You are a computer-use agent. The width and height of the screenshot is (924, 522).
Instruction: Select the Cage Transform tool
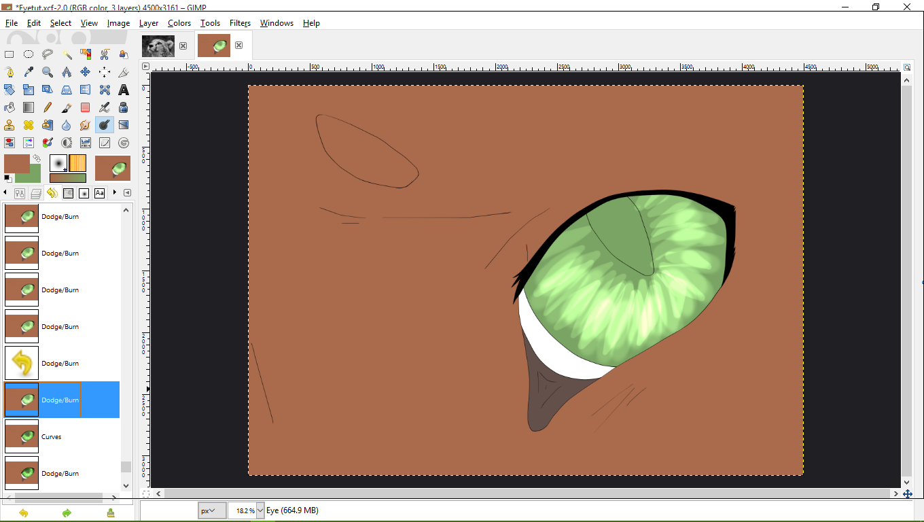pos(105,90)
